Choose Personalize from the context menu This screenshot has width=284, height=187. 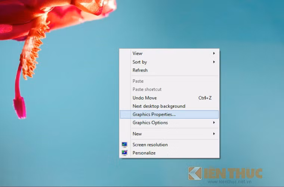click(x=169, y=153)
